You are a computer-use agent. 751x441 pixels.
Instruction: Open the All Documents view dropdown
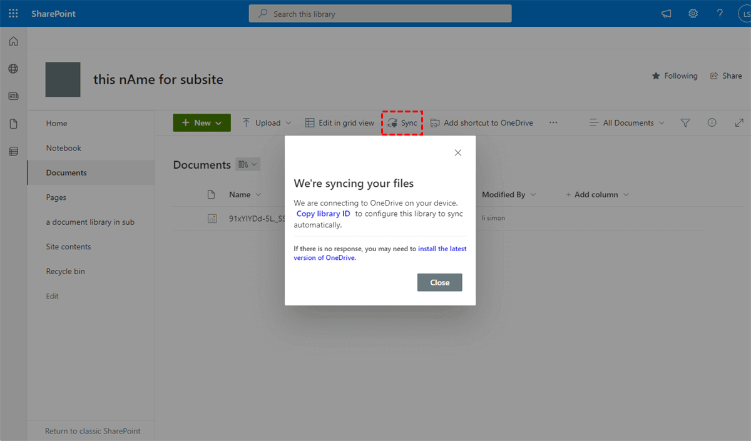pyautogui.click(x=626, y=122)
